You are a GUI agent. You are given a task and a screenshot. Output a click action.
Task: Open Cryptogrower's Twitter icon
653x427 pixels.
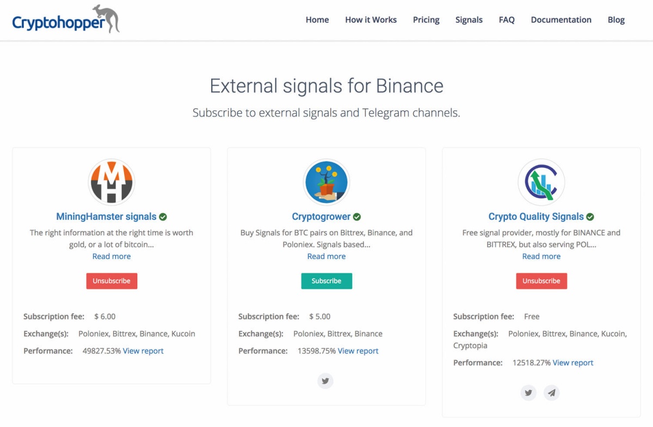click(x=325, y=381)
